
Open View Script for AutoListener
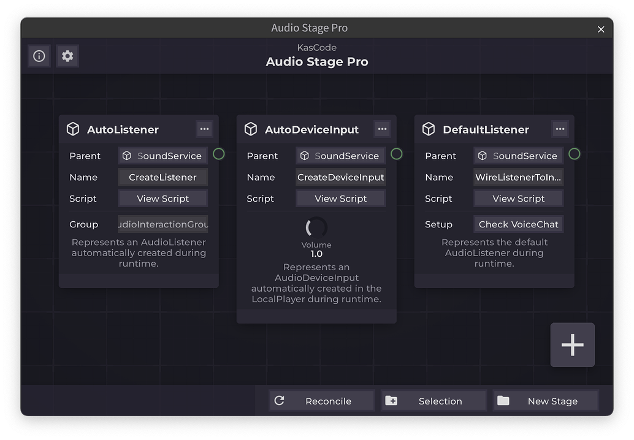pyautogui.click(x=162, y=198)
